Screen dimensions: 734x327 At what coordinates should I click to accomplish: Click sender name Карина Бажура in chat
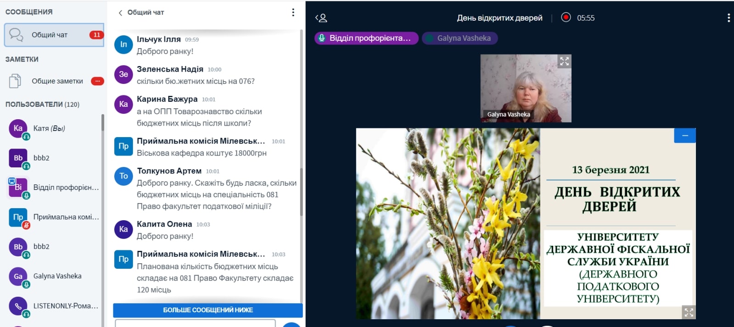point(167,99)
